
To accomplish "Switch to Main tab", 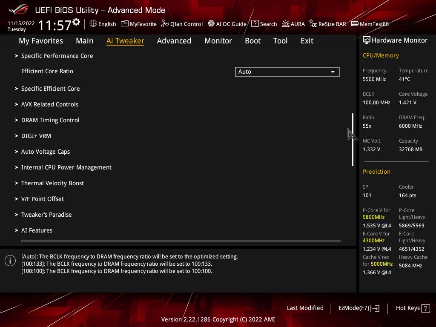I will [85, 41].
